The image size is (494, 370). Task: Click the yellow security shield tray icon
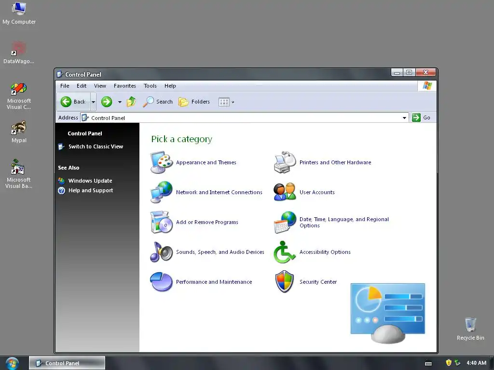pyautogui.click(x=449, y=363)
